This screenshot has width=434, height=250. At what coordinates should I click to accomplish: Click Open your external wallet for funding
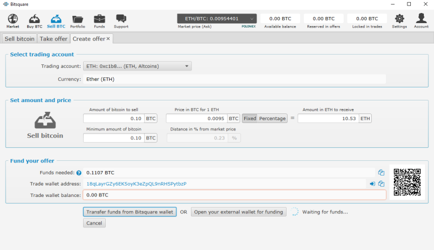tap(238, 212)
